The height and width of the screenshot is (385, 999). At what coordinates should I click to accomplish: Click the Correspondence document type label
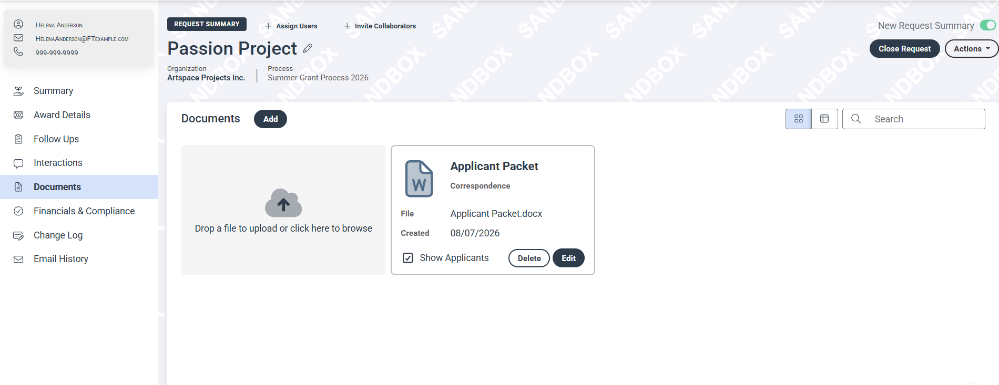pyautogui.click(x=480, y=186)
